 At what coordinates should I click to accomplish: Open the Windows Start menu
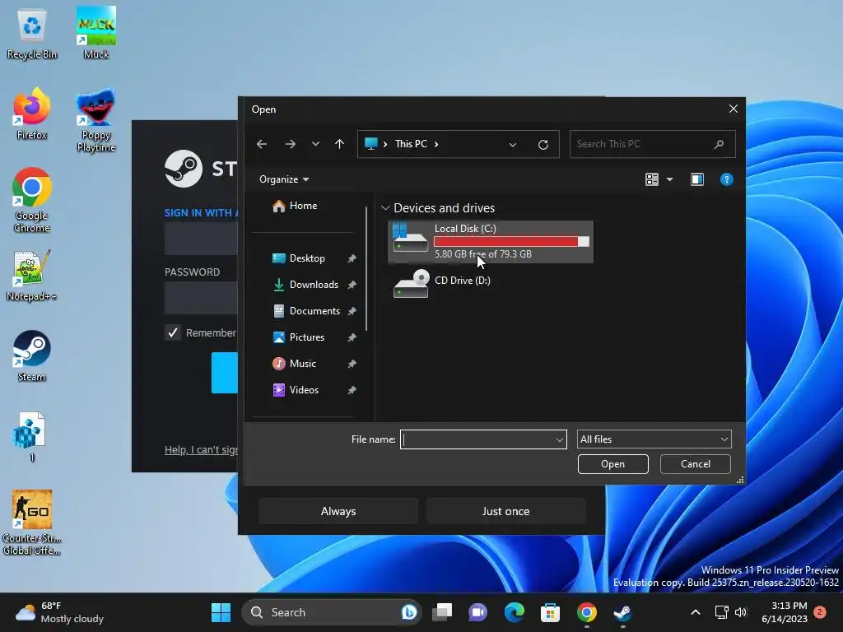(x=221, y=612)
